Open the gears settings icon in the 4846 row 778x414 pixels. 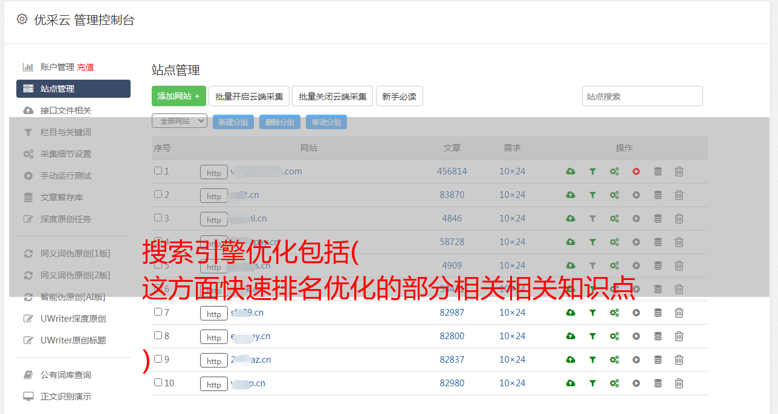614,218
